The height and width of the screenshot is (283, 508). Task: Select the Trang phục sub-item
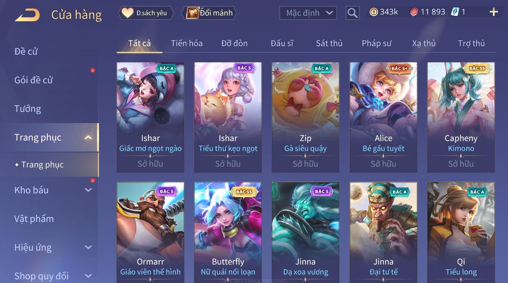click(43, 165)
